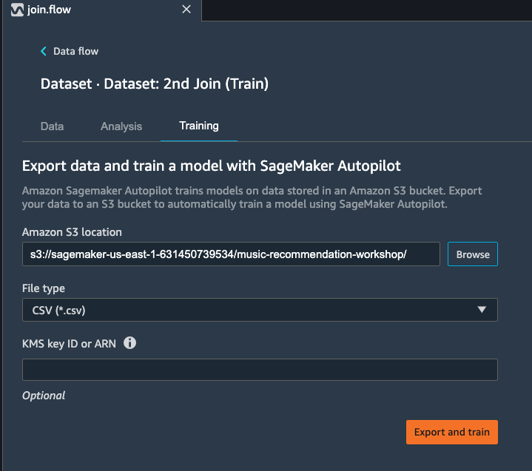Open the CSV (*.csv) file type selector
The width and height of the screenshot is (532, 471).
point(260,310)
